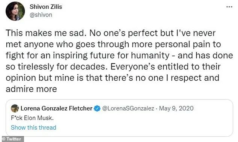Click the word "decades" in the tweet body
The height and width of the screenshot is (142, 238).
(x=87, y=67)
